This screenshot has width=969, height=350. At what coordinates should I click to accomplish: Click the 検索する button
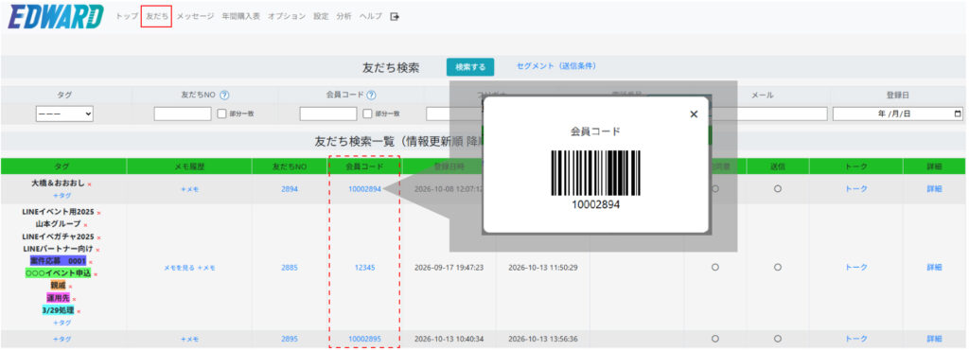[470, 67]
